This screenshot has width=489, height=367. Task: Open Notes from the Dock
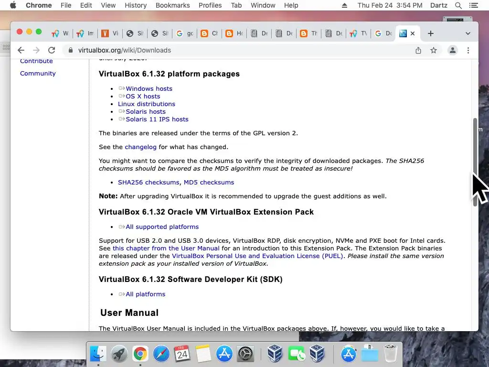[x=203, y=354]
